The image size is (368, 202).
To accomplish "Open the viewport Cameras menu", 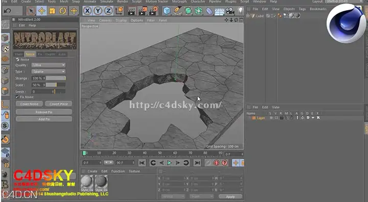I will (x=105, y=20).
